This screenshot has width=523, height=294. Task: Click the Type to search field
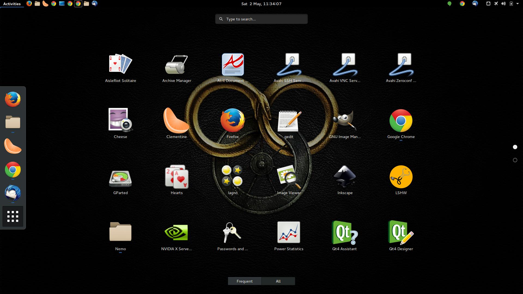[x=261, y=19]
